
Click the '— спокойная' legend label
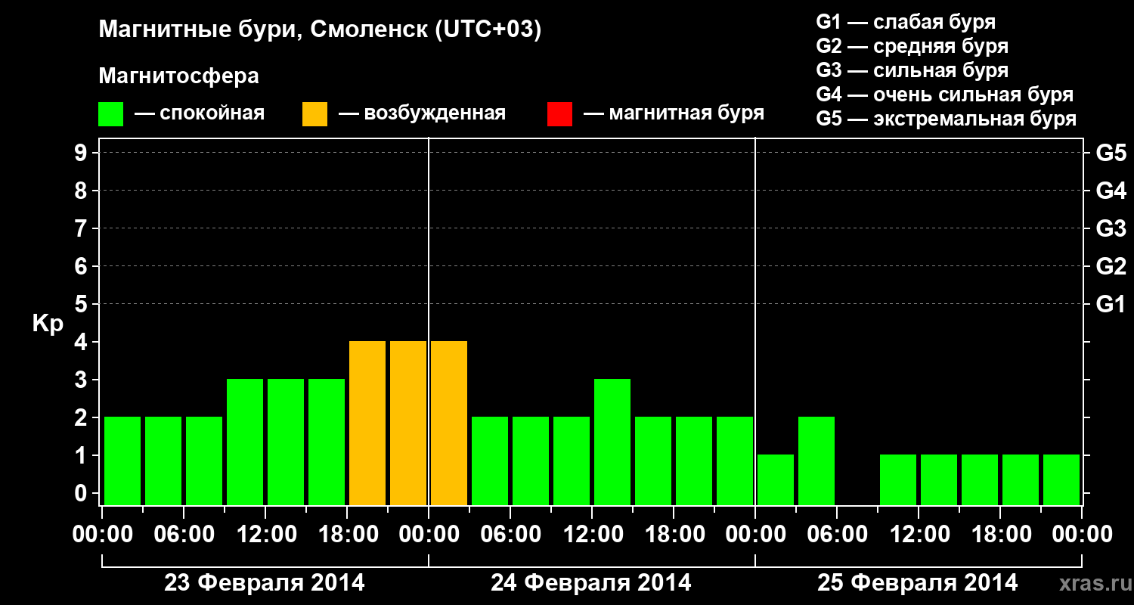(x=200, y=114)
